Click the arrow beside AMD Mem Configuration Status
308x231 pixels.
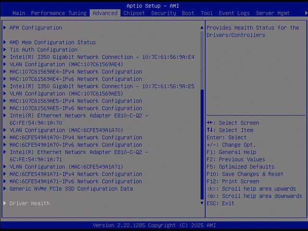[x=5, y=42]
